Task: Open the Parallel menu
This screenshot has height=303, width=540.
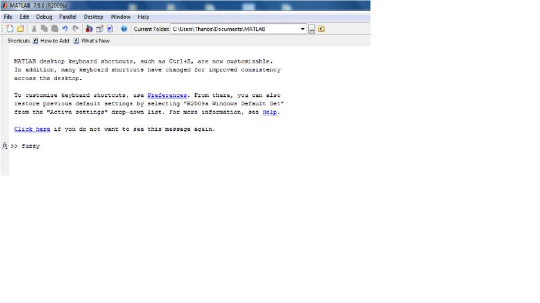Action: click(68, 17)
